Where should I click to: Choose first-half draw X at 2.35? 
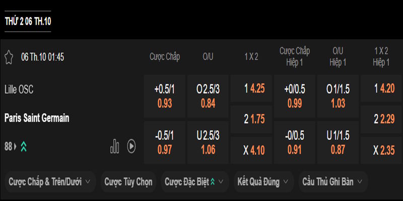click(381, 151)
